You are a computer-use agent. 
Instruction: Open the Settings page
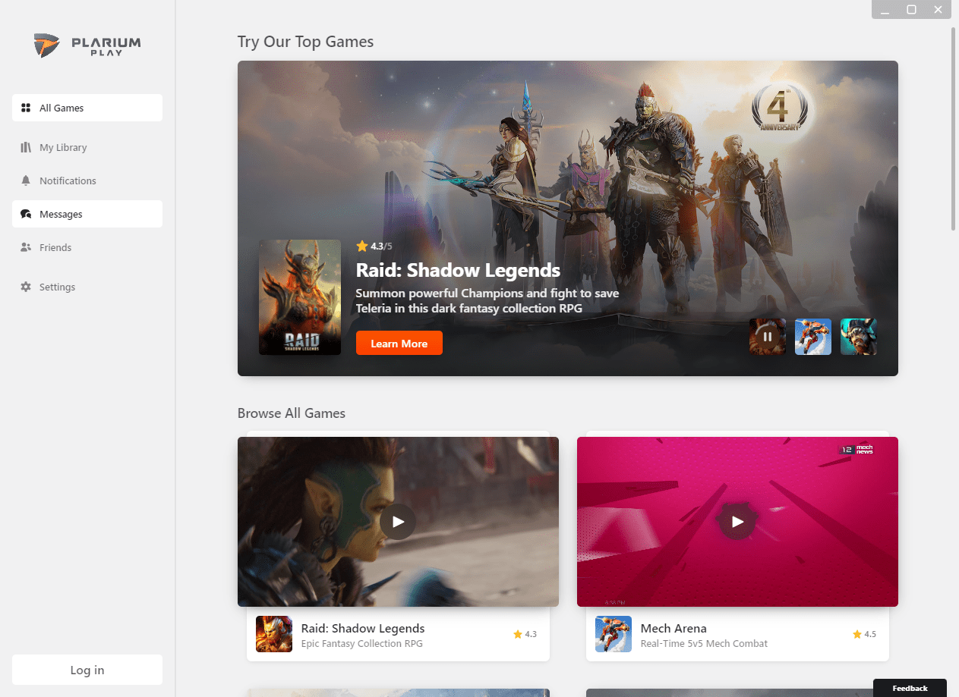tap(87, 287)
